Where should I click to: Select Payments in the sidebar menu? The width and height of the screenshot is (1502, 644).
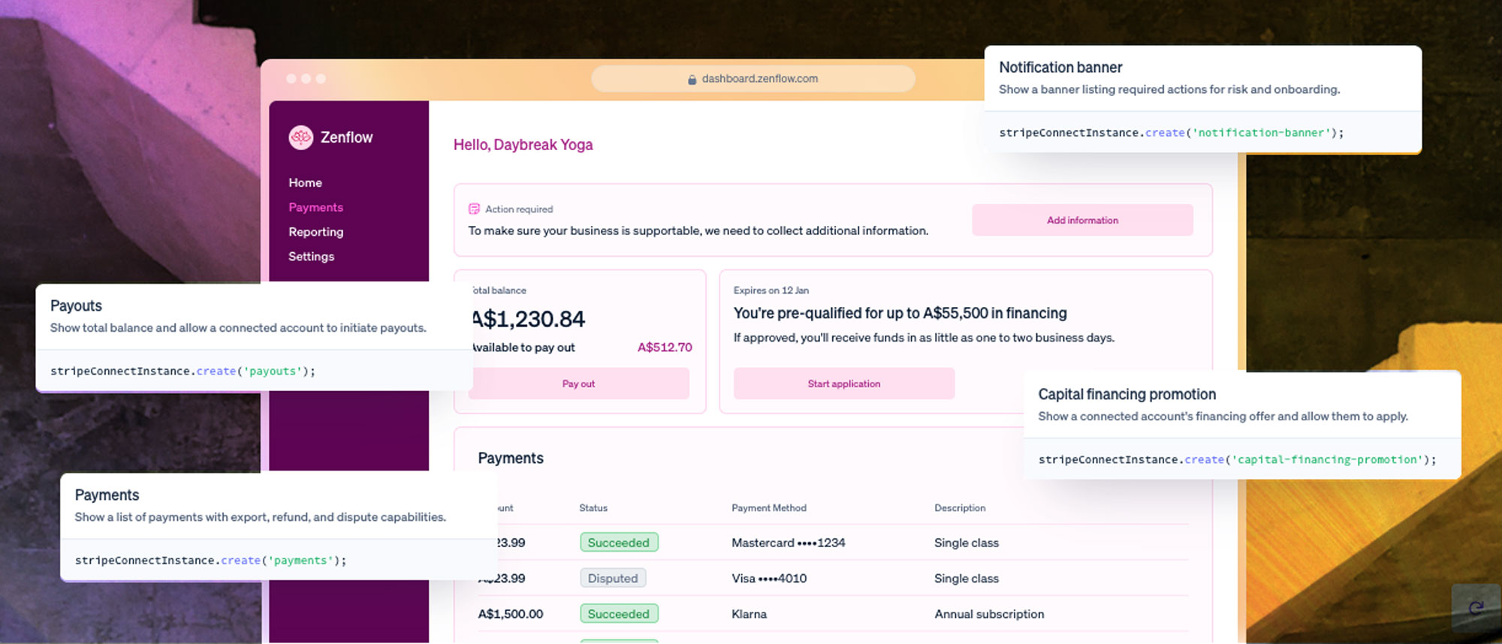coord(315,207)
